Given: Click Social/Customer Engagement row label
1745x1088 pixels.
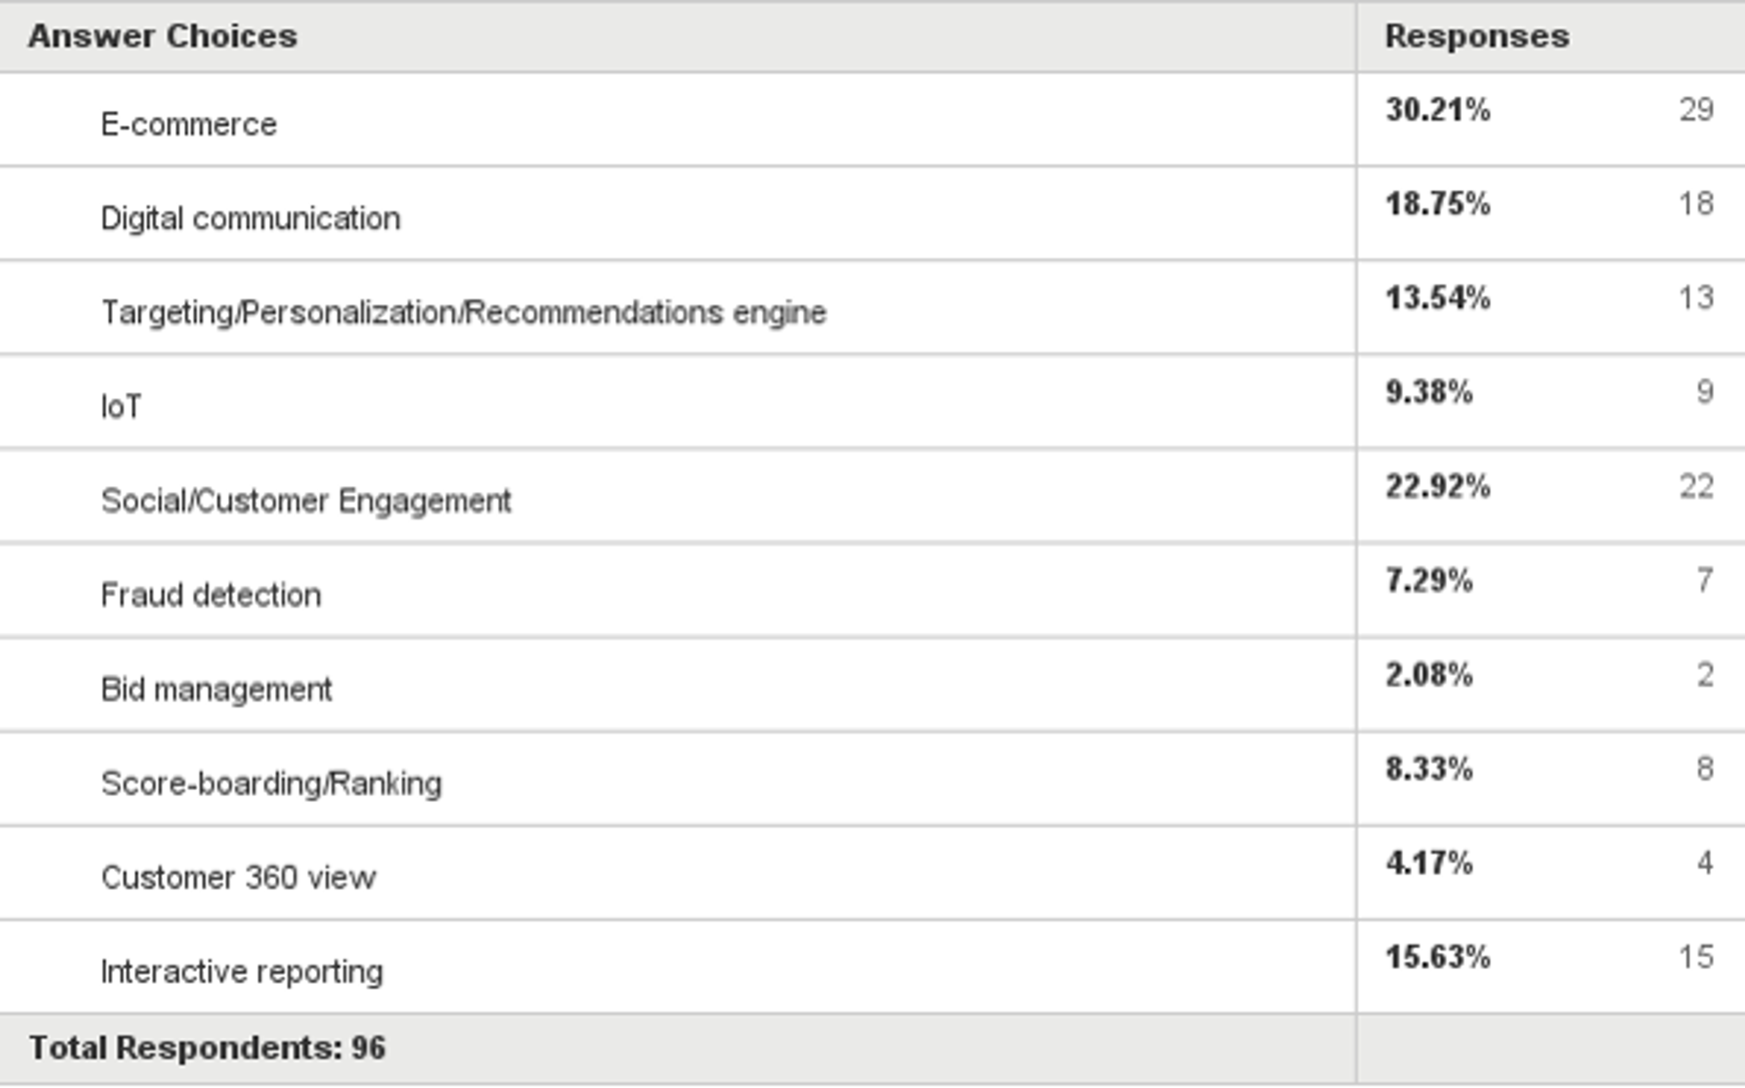Looking at the screenshot, I should 306,501.
